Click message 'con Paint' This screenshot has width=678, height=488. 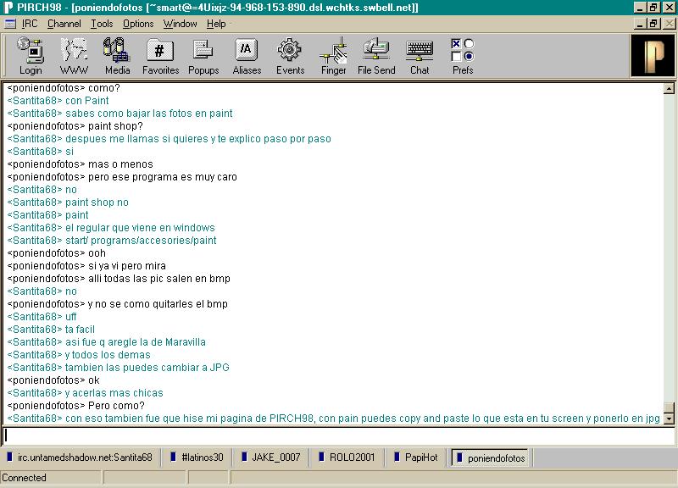(x=87, y=101)
